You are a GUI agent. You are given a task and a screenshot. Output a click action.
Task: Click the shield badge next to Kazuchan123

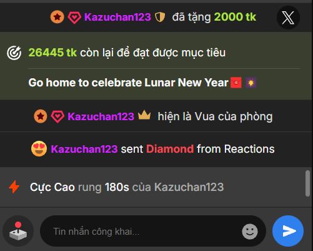point(160,17)
